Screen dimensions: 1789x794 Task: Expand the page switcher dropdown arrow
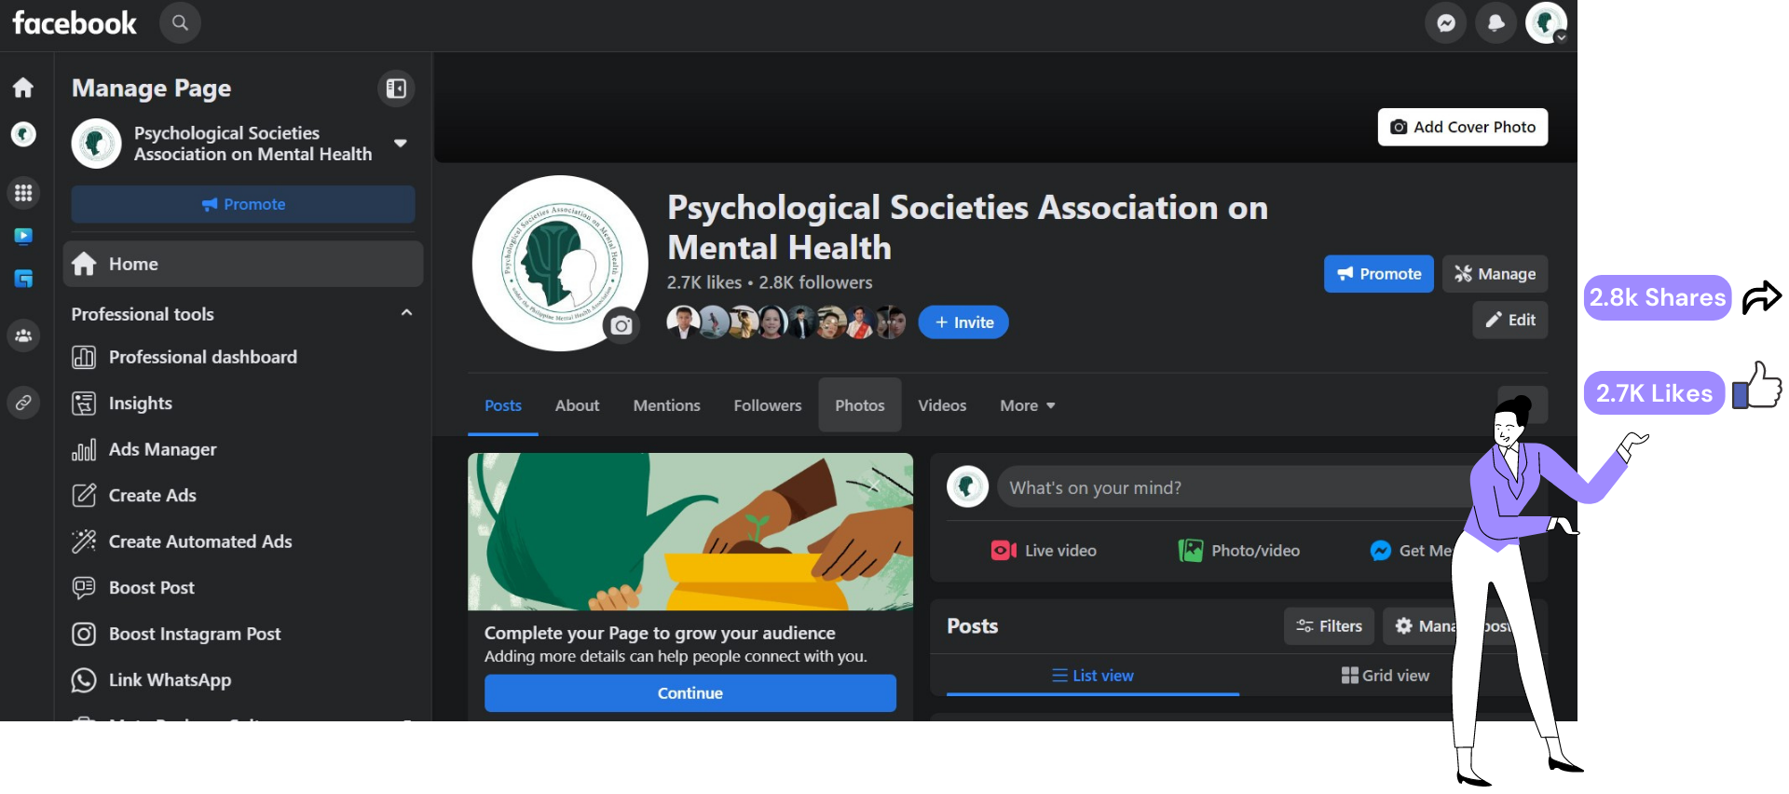(401, 144)
